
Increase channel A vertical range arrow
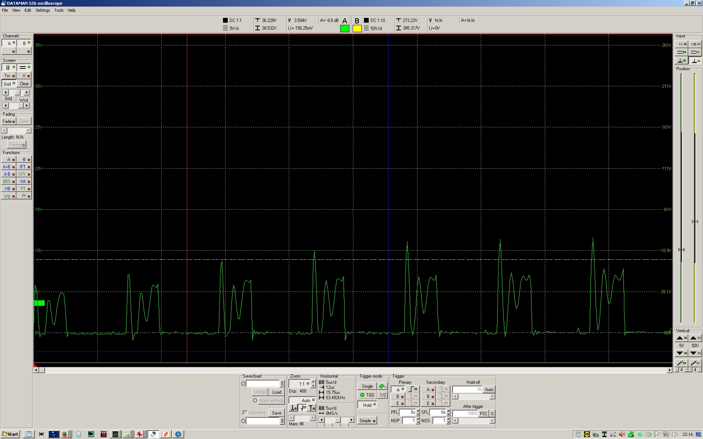point(681,338)
